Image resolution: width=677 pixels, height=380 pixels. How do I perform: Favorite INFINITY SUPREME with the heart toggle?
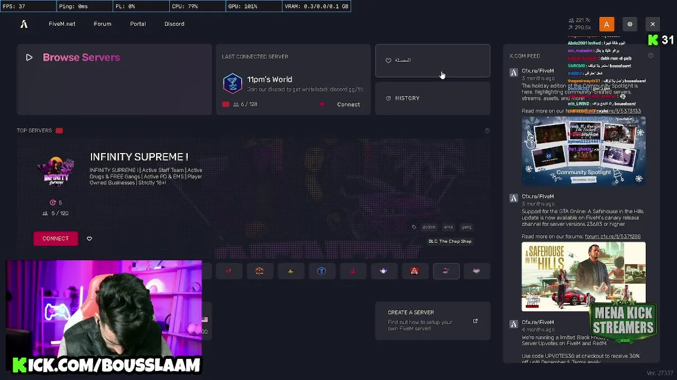(89, 239)
